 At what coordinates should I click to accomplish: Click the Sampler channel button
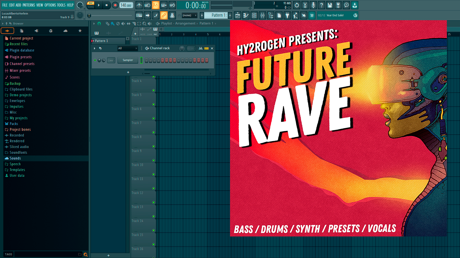tap(128, 60)
